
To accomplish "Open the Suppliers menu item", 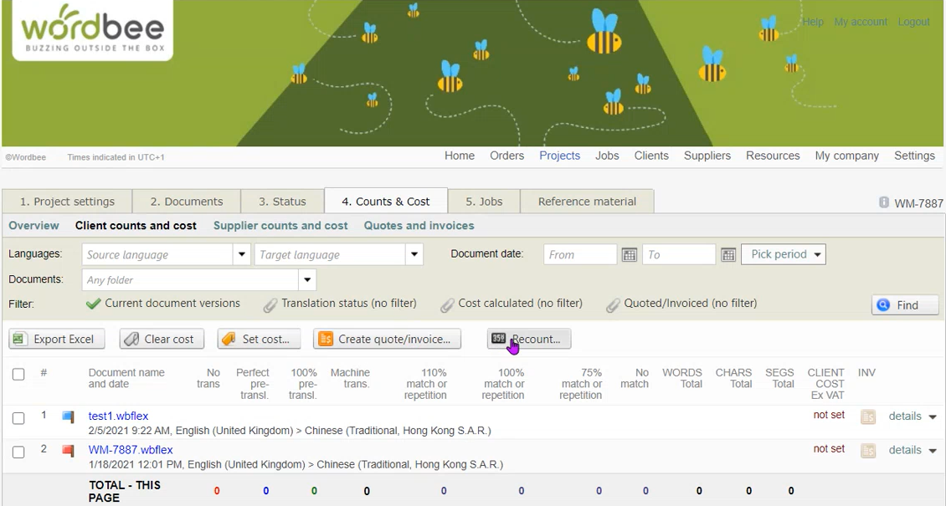I will click(707, 156).
